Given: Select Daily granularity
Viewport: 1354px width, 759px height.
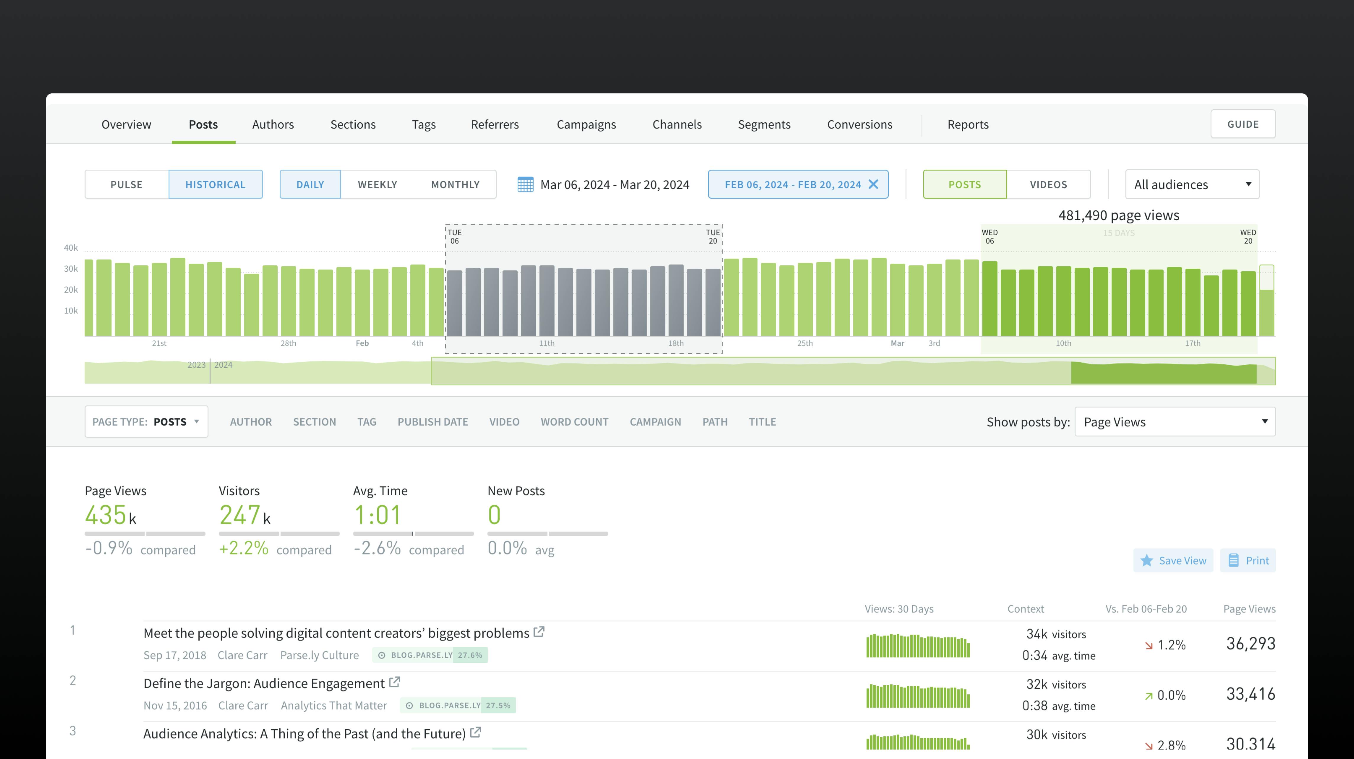Looking at the screenshot, I should click(310, 184).
